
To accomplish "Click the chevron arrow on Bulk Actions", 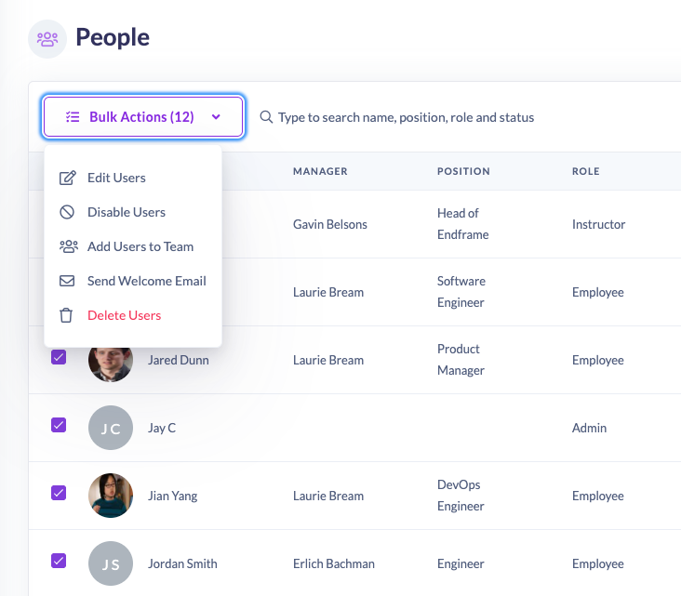I will click(216, 117).
